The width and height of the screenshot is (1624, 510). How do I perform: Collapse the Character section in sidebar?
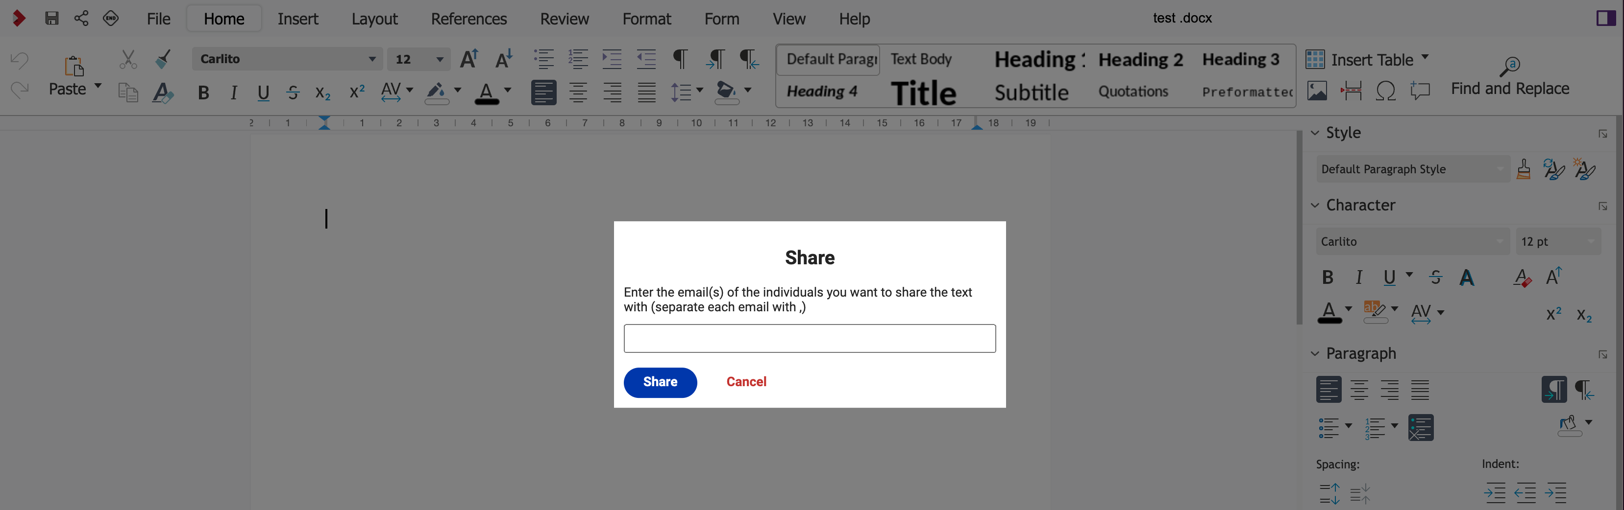(x=1314, y=205)
